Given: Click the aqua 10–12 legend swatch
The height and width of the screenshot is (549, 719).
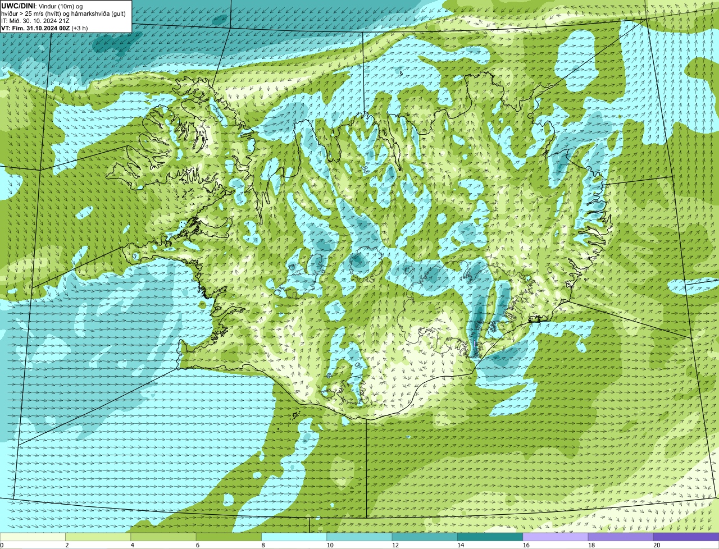Looking at the screenshot, I should (x=359, y=537).
